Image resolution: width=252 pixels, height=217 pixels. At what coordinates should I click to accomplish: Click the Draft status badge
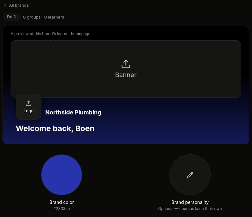[x=12, y=17]
